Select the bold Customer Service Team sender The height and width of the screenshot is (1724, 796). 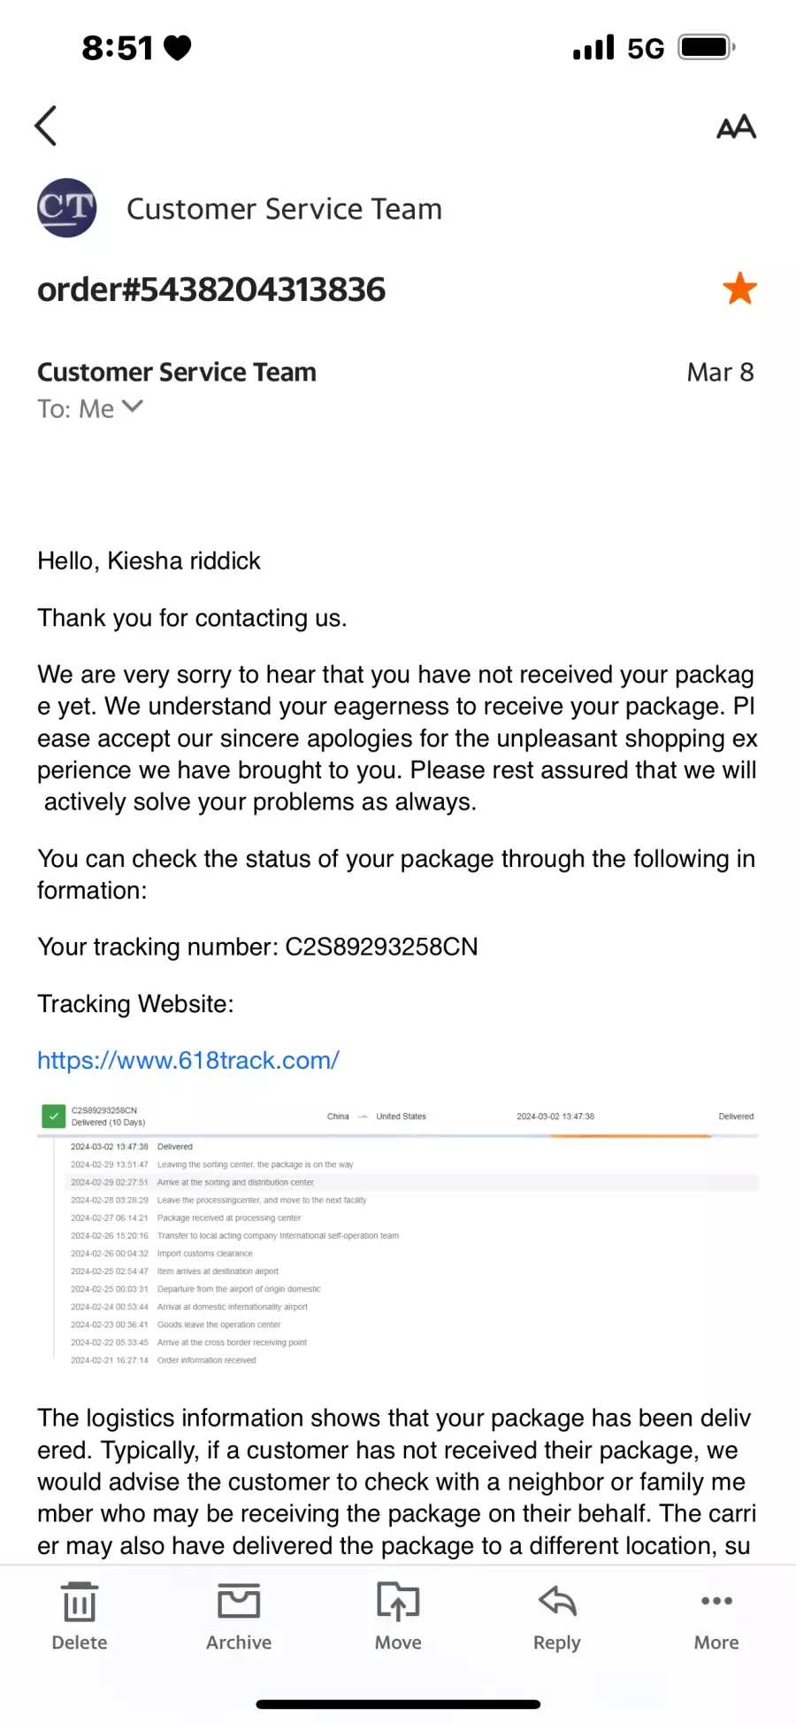(x=177, y=372)
